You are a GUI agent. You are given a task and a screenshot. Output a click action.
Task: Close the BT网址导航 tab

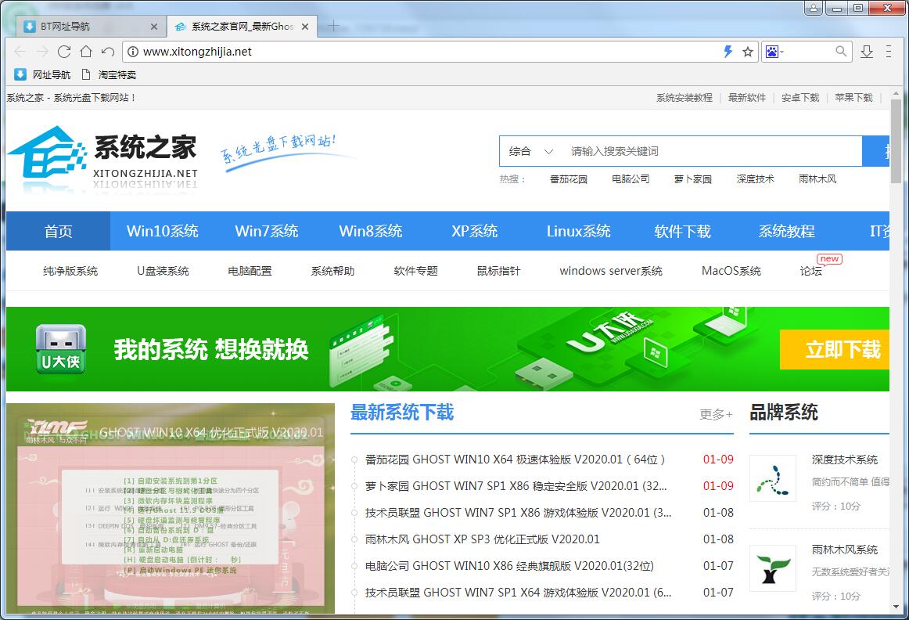coord(154,27)
